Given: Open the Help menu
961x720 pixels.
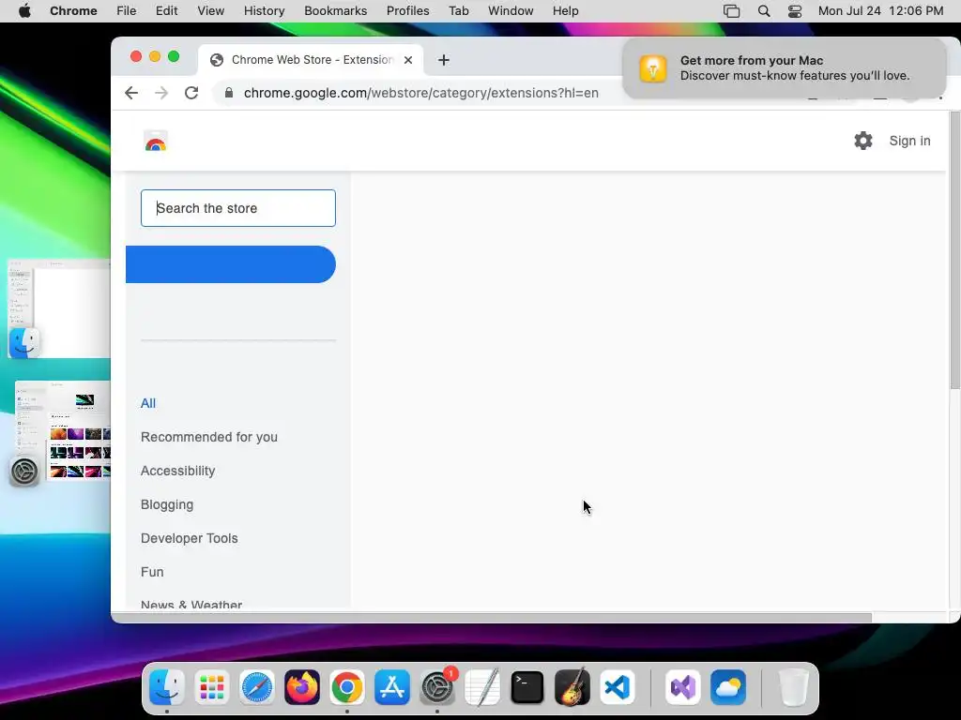Looking at the screenshot, I should [x=565, y=11].
